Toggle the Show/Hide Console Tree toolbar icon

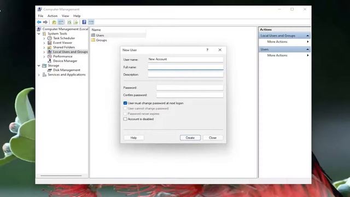click(x=61, y=22)
